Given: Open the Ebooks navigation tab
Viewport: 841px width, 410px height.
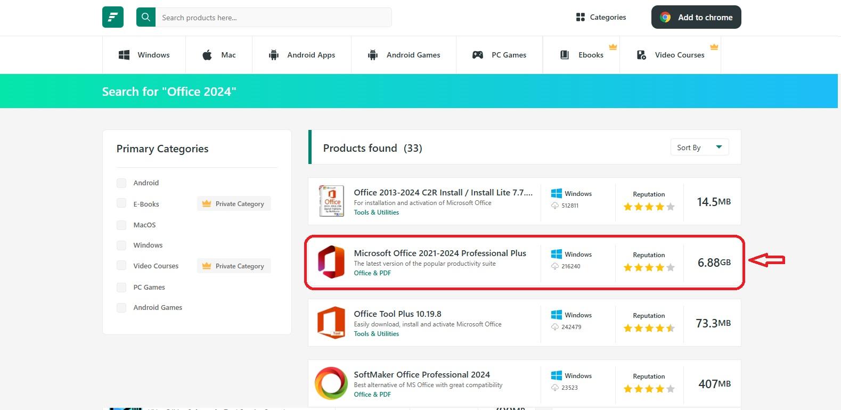Looking at the screenshot, I should (582, 55).
